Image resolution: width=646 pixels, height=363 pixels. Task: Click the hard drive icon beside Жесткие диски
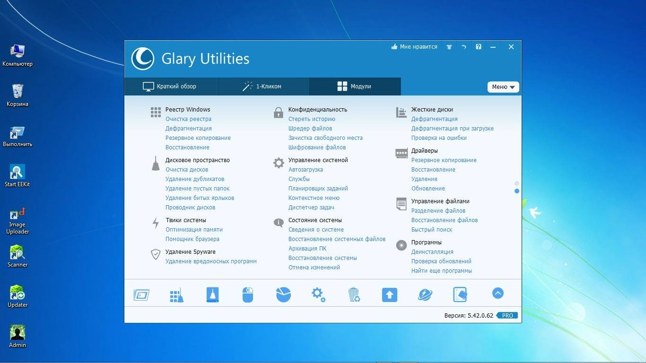(401, 112)
